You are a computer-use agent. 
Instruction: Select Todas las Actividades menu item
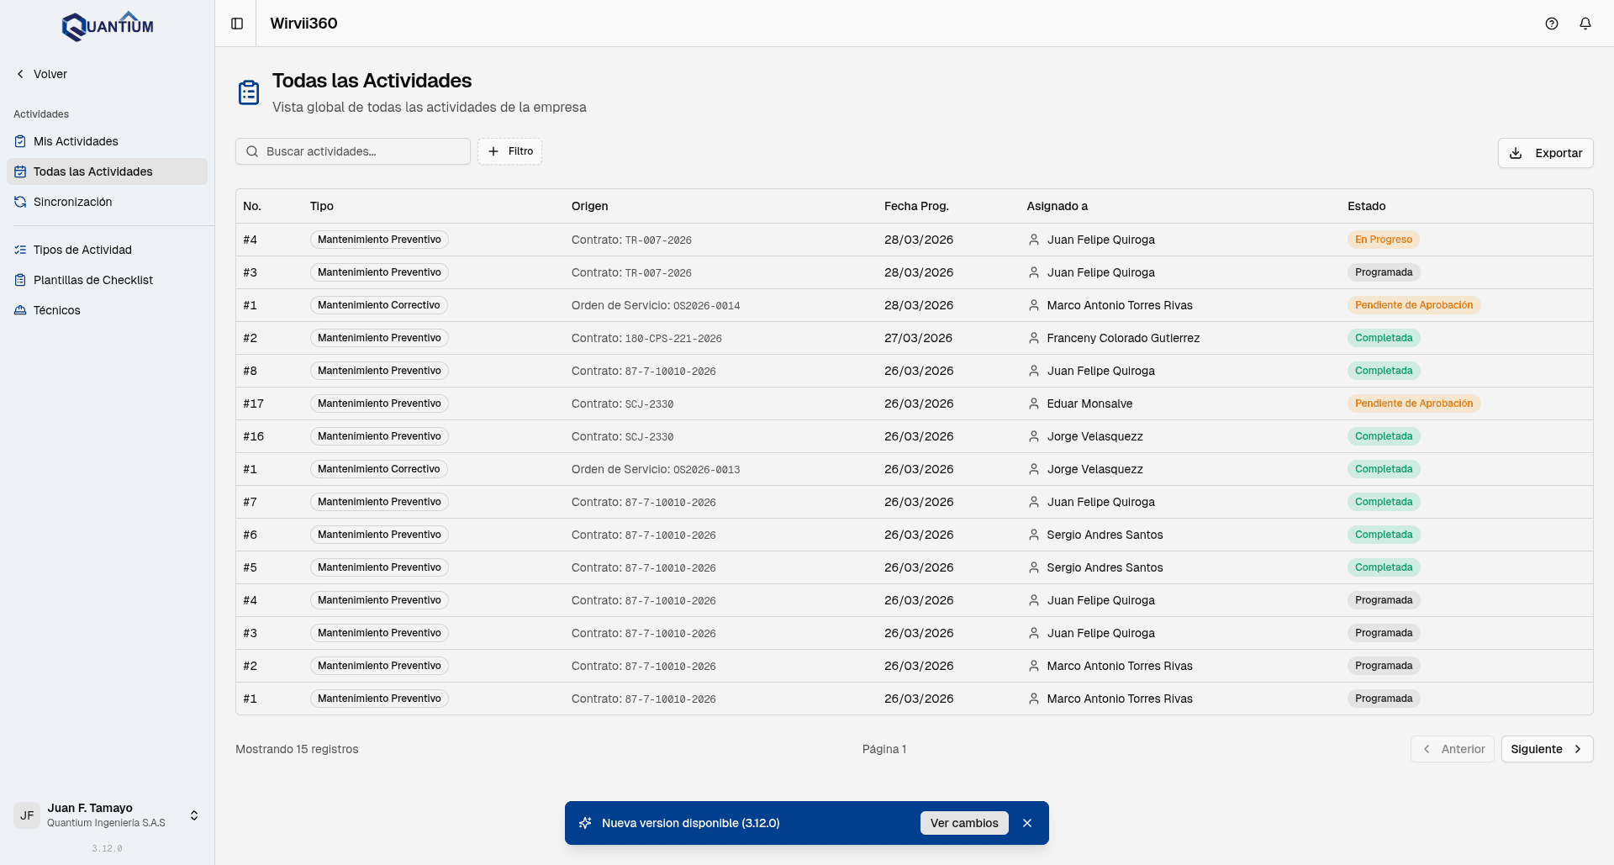(x=92, y=171)
